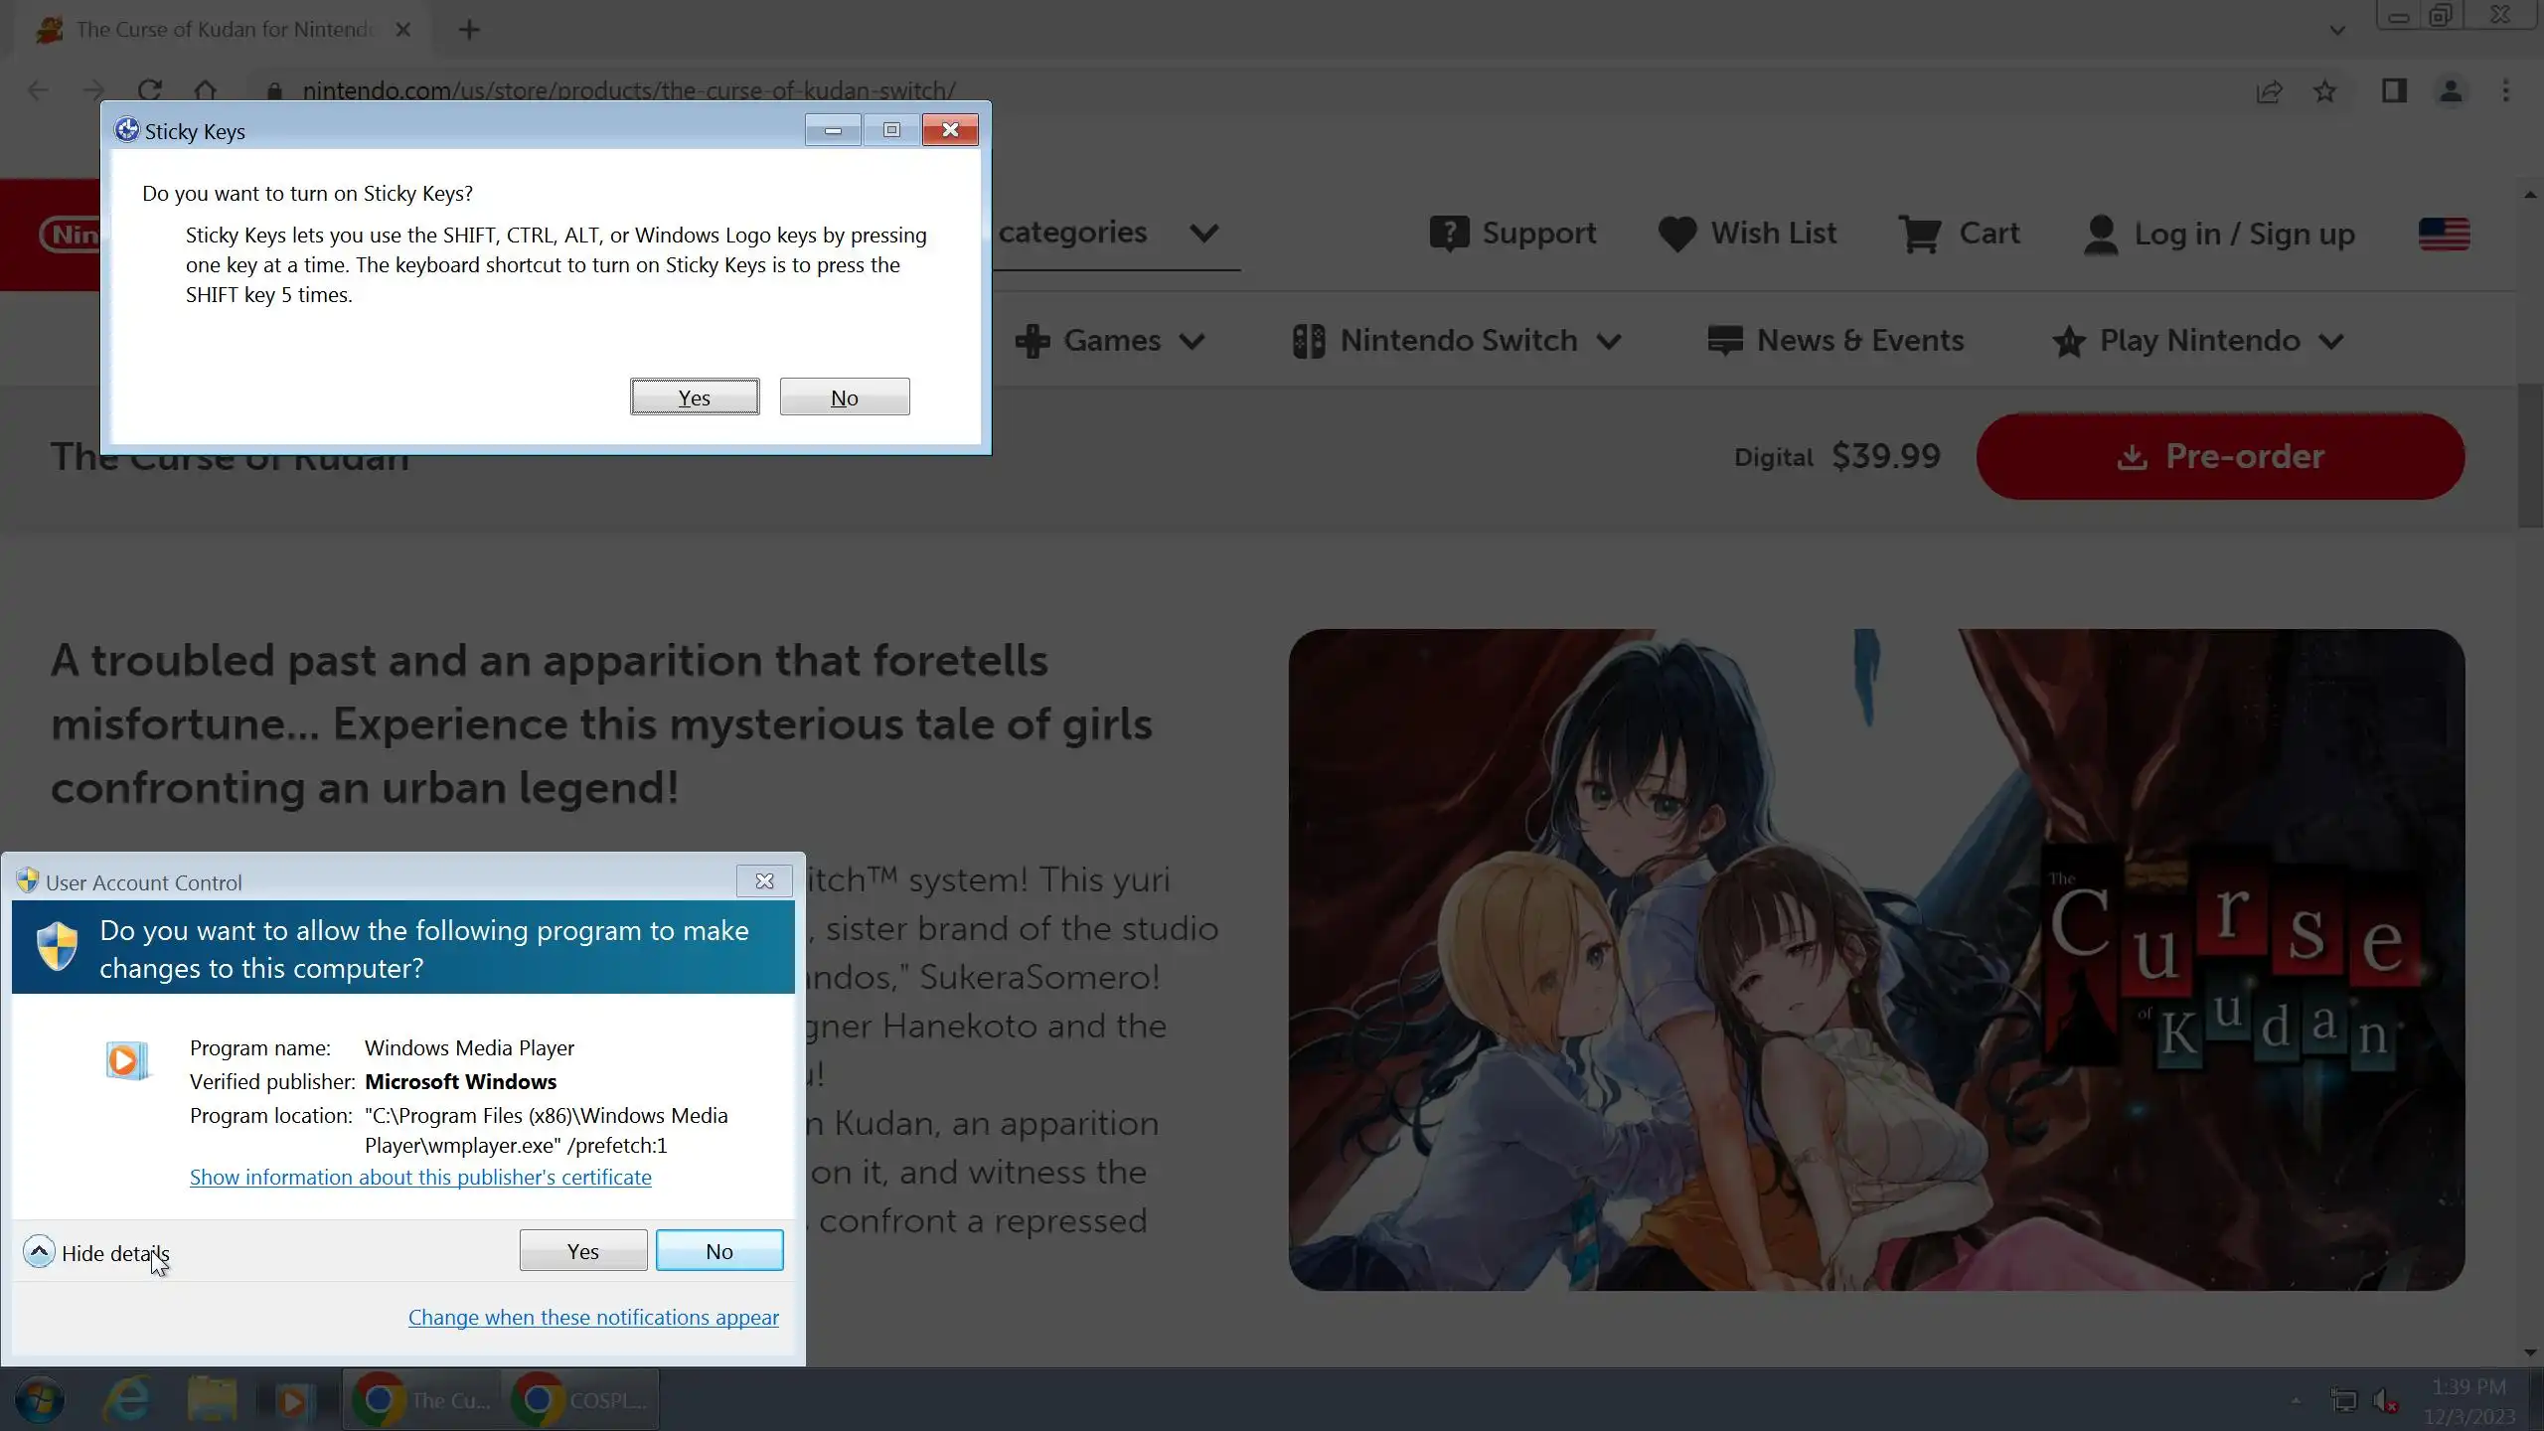This screenshot has height=1431, width=2544.
Task: Launch Windows Media Player taskbar icon
Action: 292,1399
